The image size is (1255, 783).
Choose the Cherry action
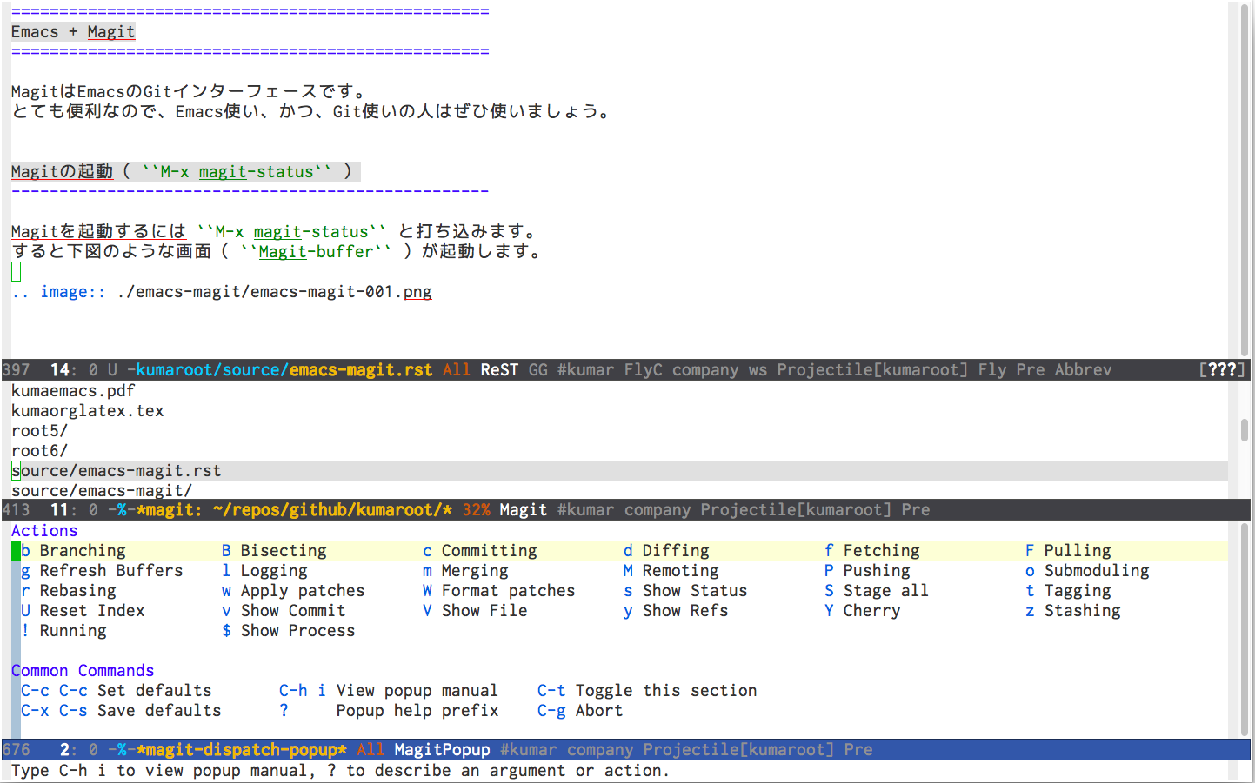[863, 610]
